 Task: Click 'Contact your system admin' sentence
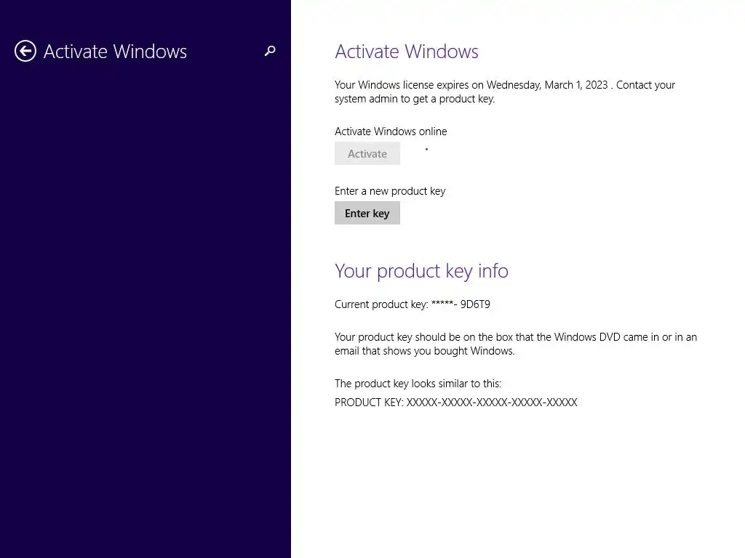[x=505, y=92]
